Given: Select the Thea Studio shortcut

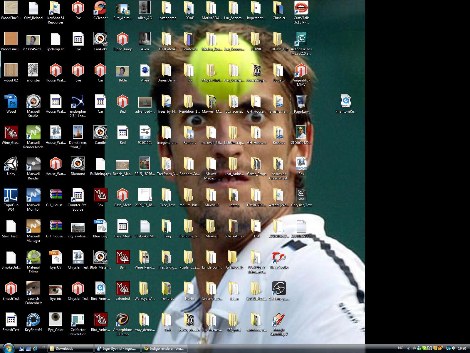Looking at the screenshot, I should (x=278, y=258).
